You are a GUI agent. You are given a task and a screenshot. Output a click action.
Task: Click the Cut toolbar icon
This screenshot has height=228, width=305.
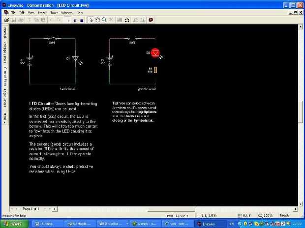pos(29,20)
